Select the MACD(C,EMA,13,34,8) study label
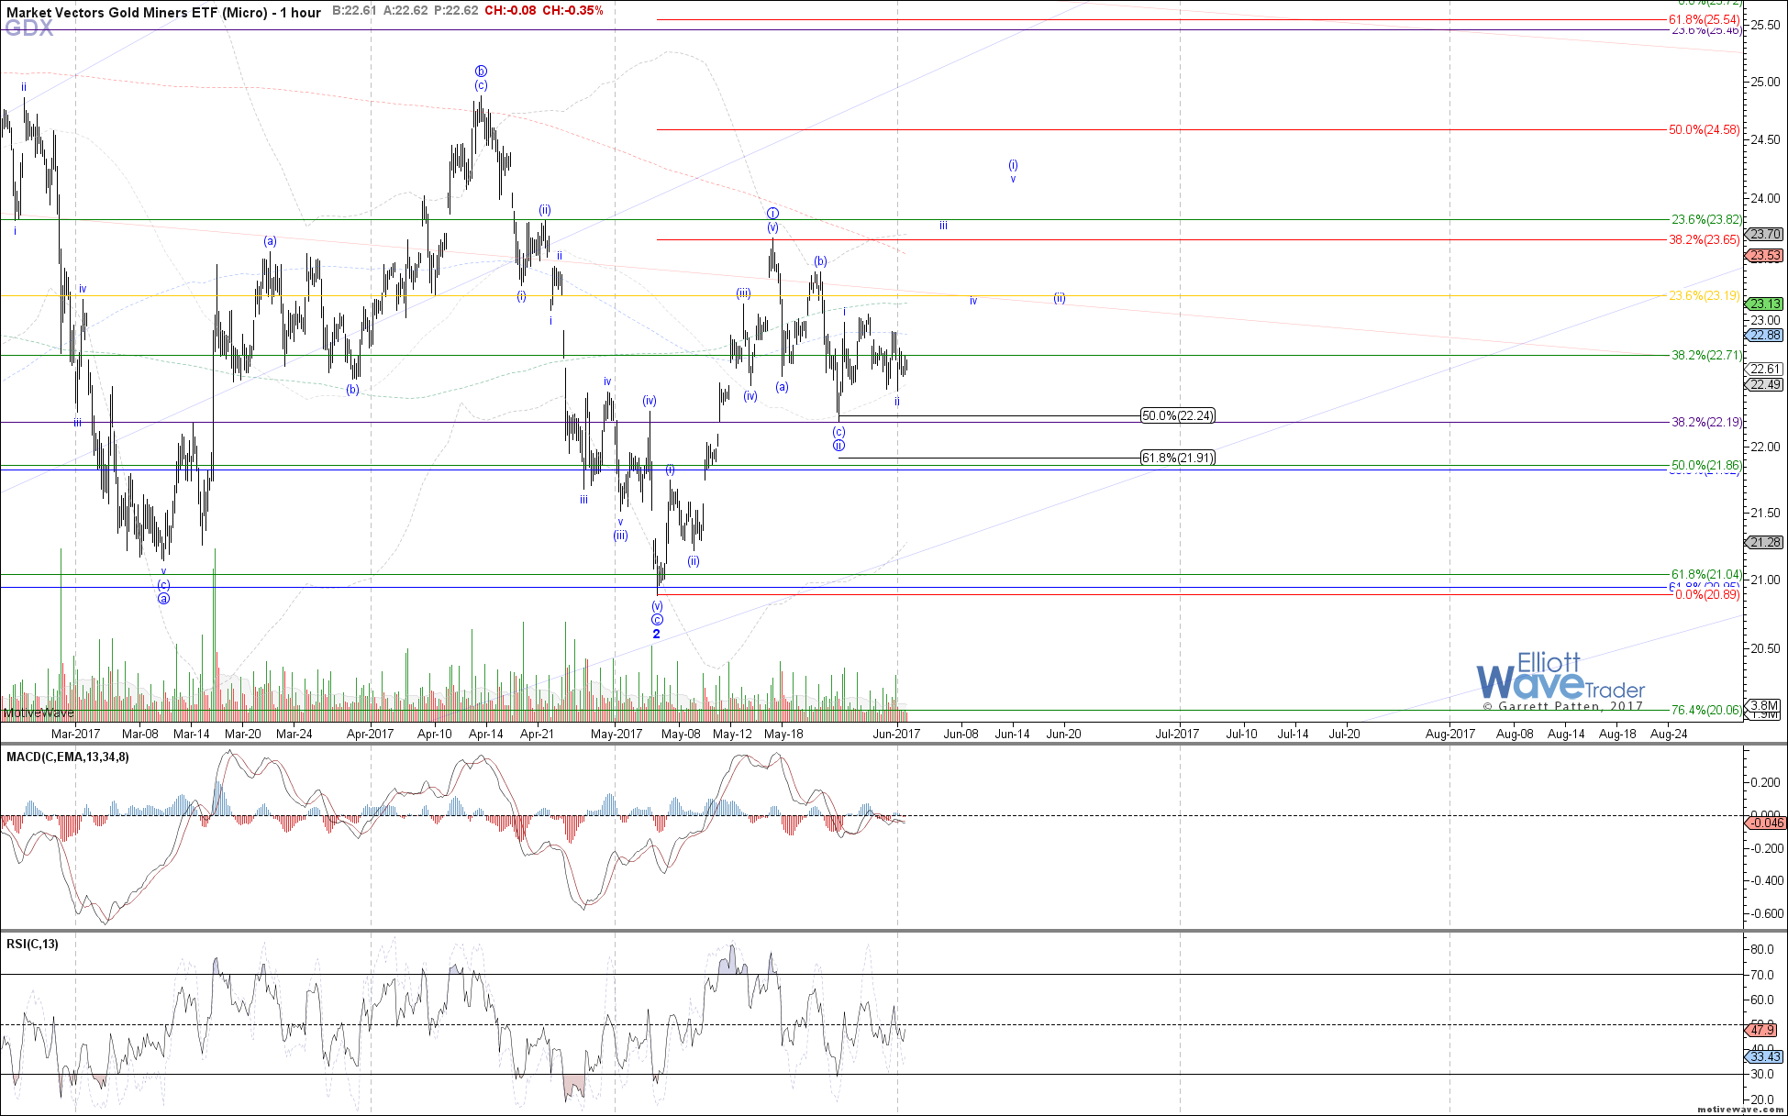 click(68, 757)
